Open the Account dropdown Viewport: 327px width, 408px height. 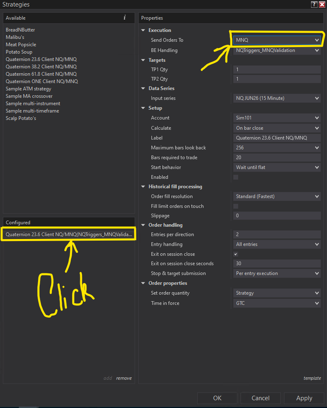point(277,118)
